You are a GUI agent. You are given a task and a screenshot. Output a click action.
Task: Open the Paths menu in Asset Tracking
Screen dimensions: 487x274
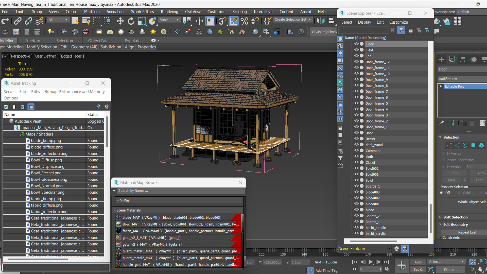35,92
